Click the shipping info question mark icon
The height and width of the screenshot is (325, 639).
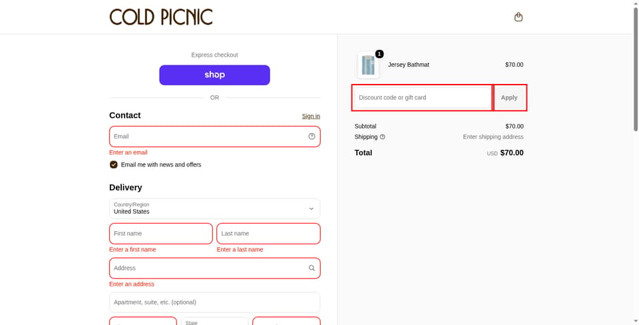pos(382,137)
